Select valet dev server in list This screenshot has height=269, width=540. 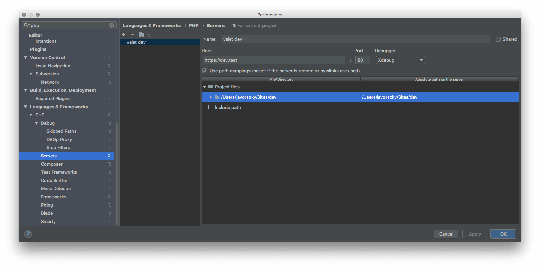click(160, 42)
